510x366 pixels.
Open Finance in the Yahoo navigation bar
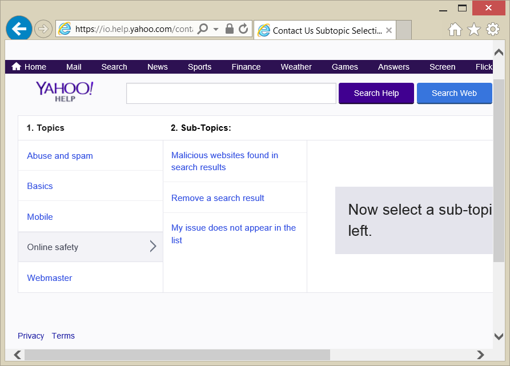point(246,67)
